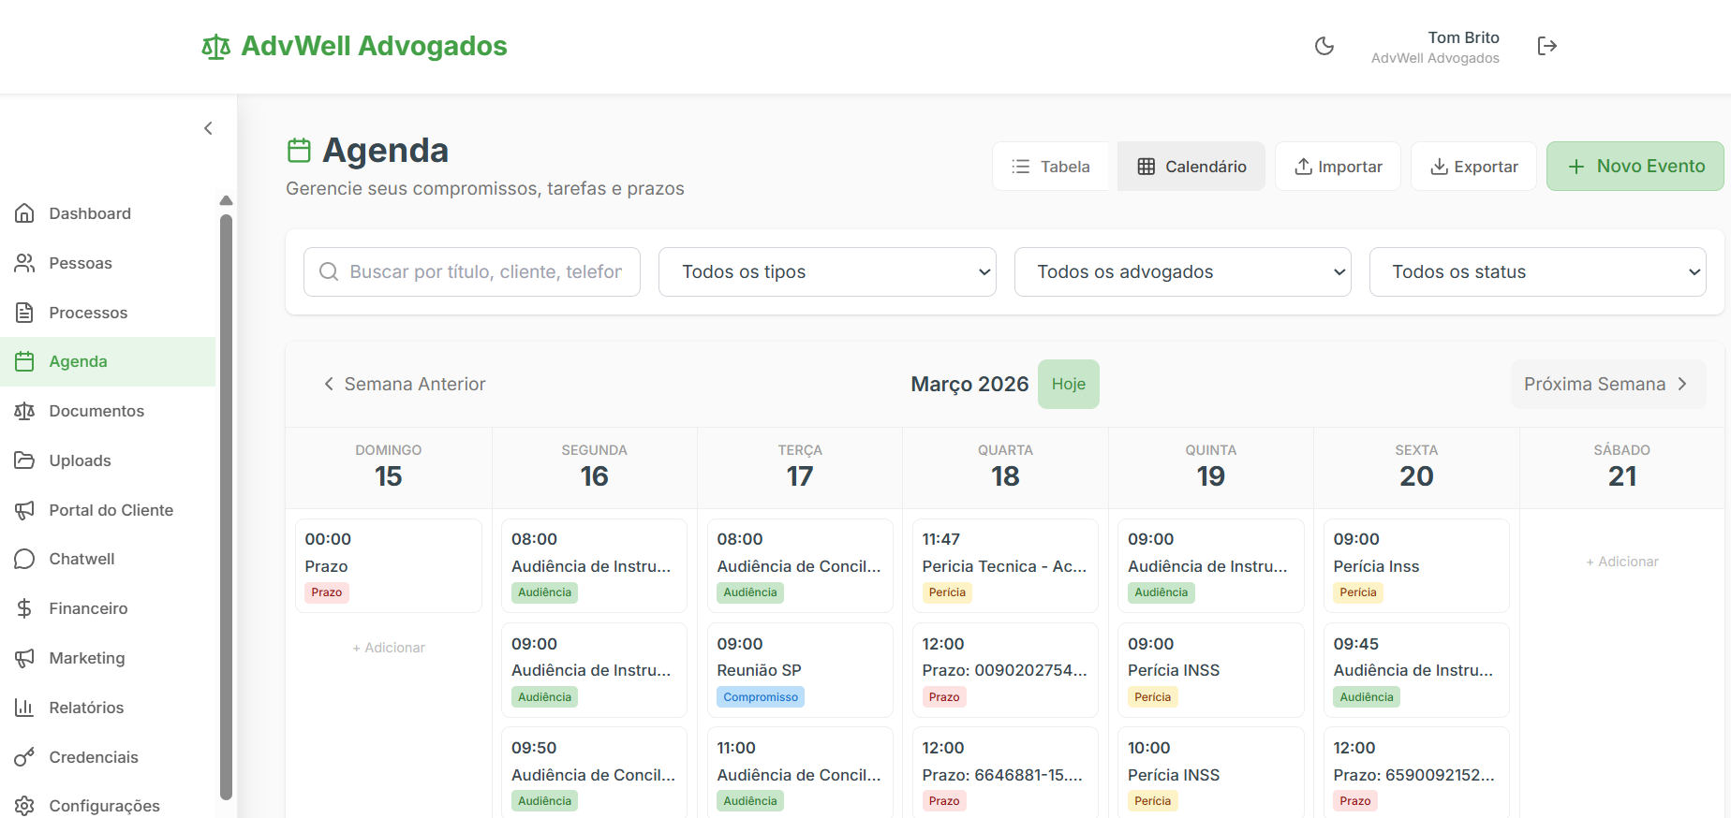Open the Todos os advogados dropdown
Screen dimensions: 1731x818
tap(1182, 271)
